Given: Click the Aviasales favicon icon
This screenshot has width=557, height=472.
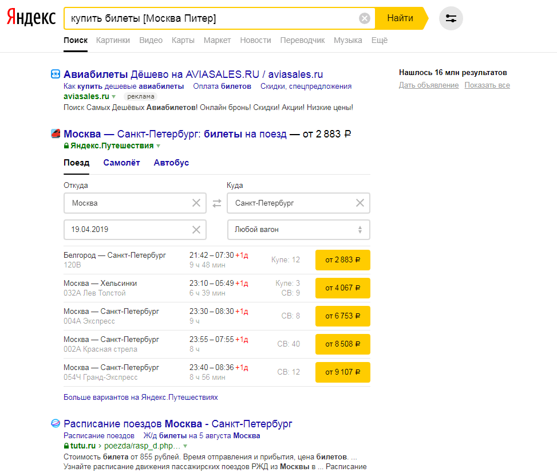Looking at the screenshot, I should pyautogui.click(x=56, y=74).
